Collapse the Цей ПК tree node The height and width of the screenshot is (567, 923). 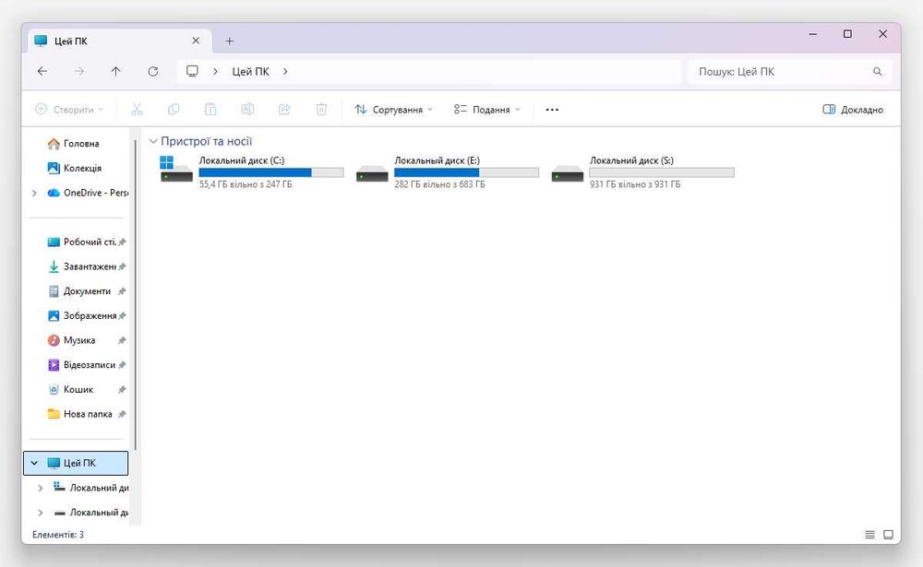(34, 463)
